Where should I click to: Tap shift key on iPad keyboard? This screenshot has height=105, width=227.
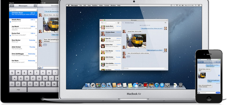12,84
